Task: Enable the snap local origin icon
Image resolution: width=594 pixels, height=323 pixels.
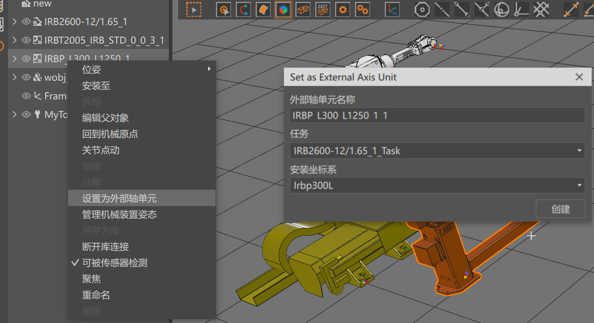Action: [521, 9]
